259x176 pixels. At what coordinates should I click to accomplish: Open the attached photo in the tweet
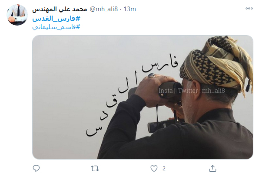click(143, 97)
